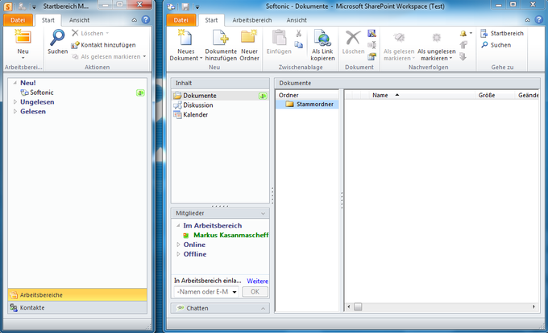
Task: Collapse the Im Arbeitsbereich group
Action: pyautogui.click(x=178, y=225)
